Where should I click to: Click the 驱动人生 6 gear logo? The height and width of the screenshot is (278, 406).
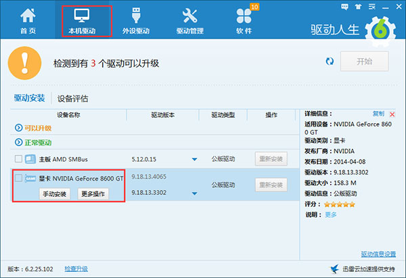click(380, 32)
